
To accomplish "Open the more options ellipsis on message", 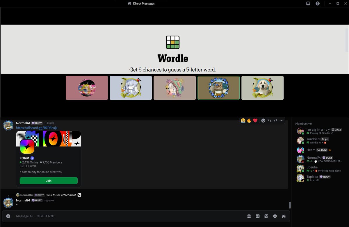I will coord(282,120).
